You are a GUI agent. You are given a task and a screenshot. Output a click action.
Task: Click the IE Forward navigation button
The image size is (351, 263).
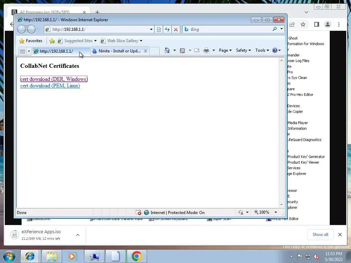coord(31,29)
